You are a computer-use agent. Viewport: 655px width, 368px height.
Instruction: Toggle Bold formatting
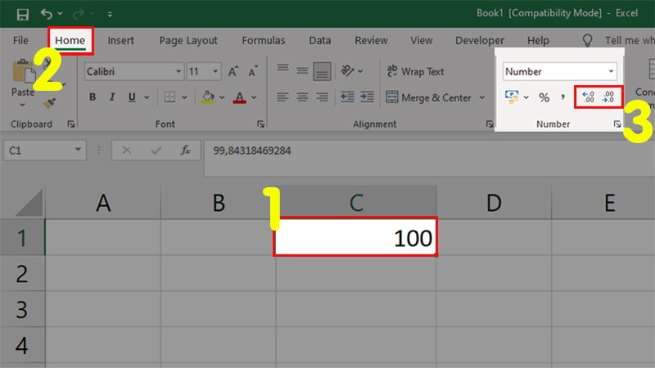[x=93, y=97]
